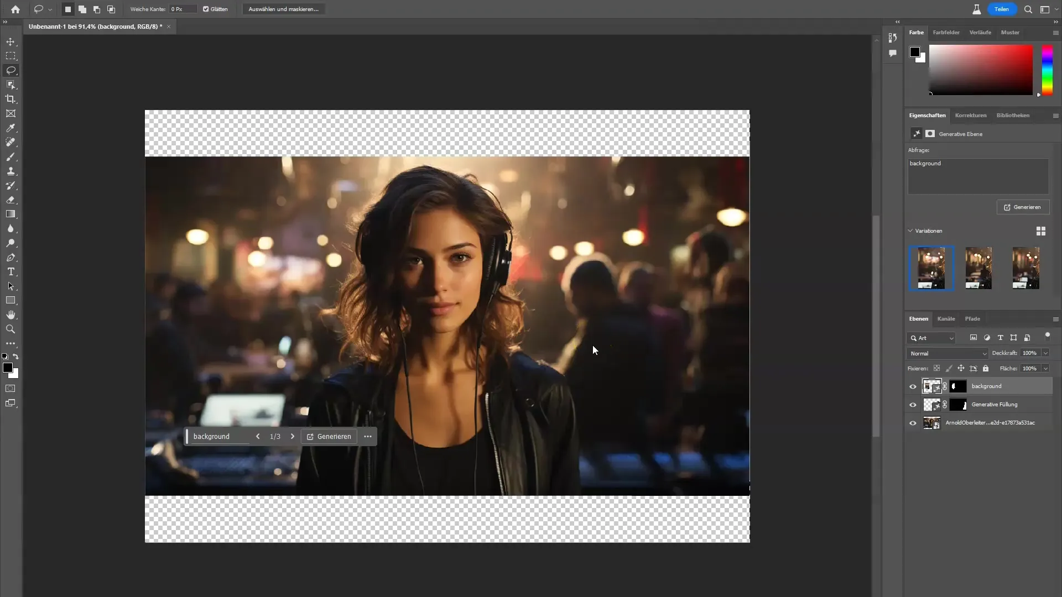Viewport: 1062px width, 597px height.
Task: Select the Blur tool
Action: coord(11,228)
